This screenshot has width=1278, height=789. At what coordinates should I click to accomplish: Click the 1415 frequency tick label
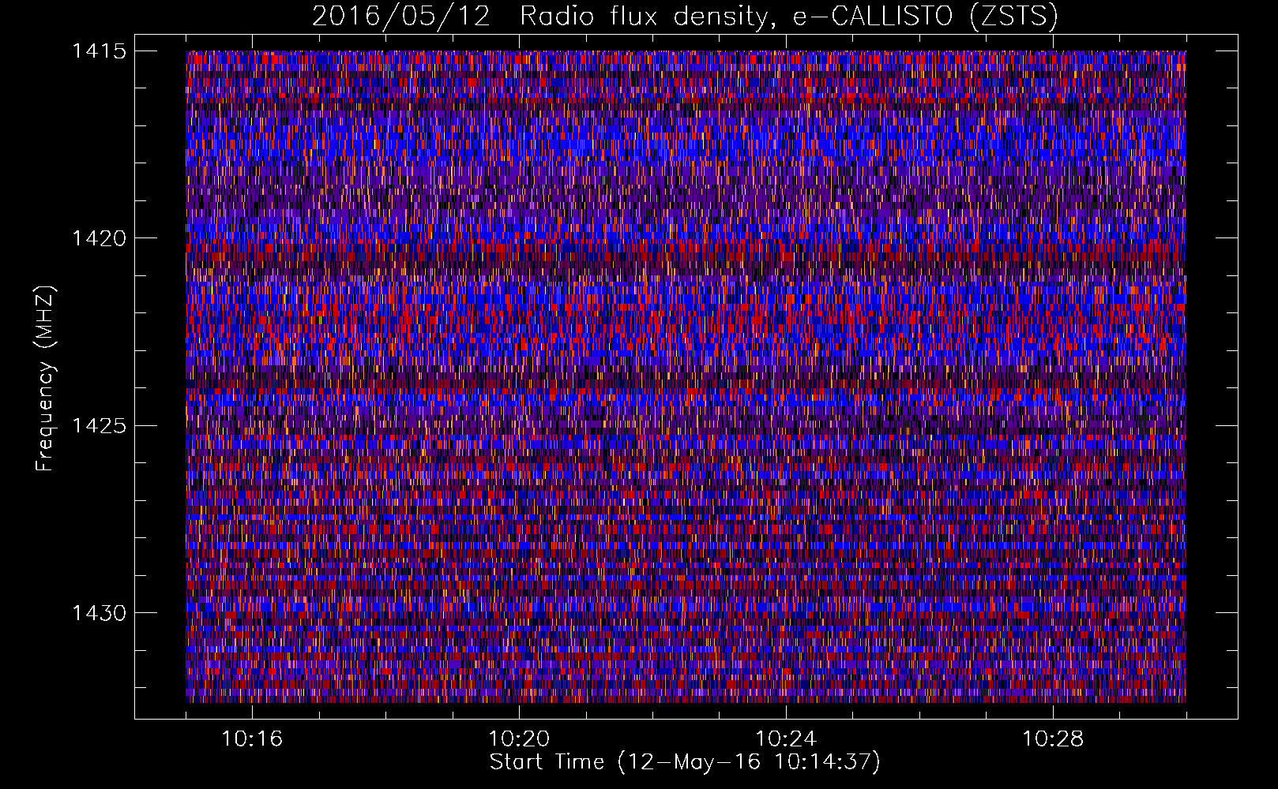(100, 51)
